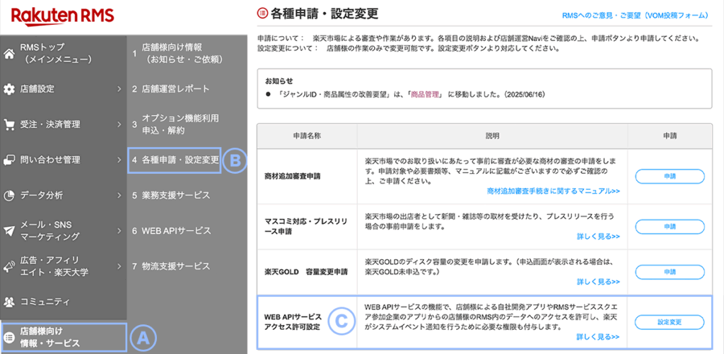Click 設定変更 button for WEB APIサービス
Image resolution: width=724 pixels, height=354 pixels.
669,322
